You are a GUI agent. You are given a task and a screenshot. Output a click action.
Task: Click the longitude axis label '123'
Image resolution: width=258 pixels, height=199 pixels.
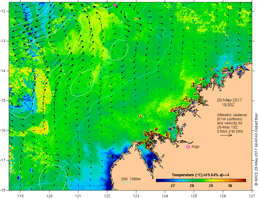pos(136,196)
